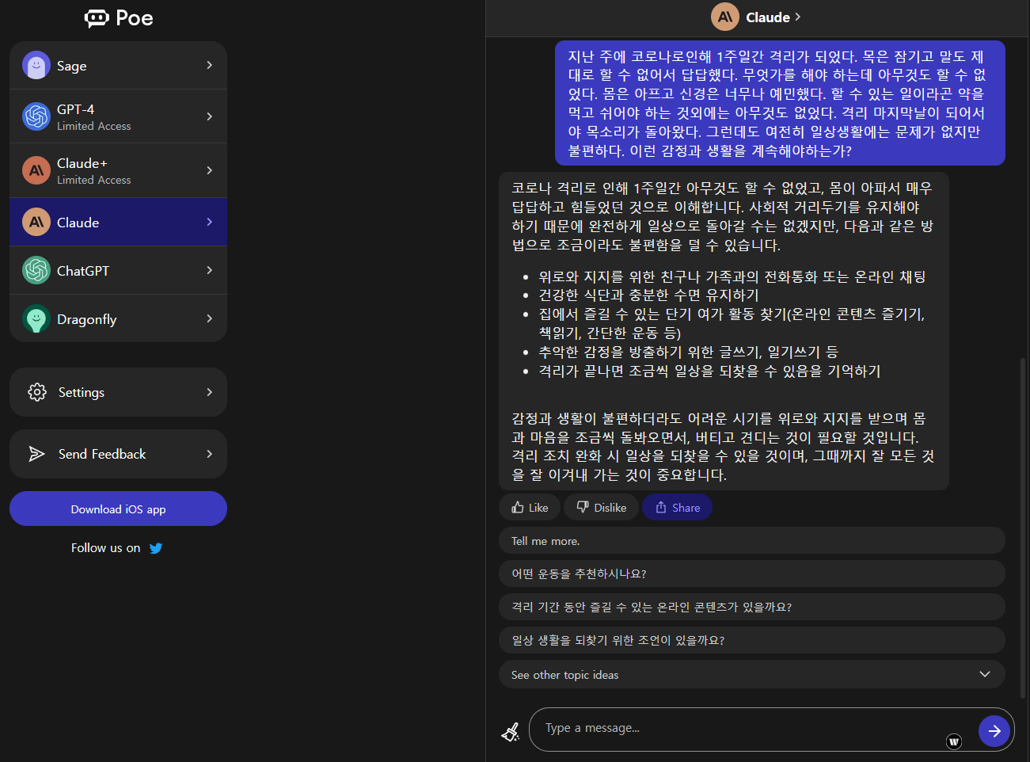Viewport: 1030px width, 762px height.
Task: Open the Settings label
Action: pyautogui.click(x=82, y=392)
